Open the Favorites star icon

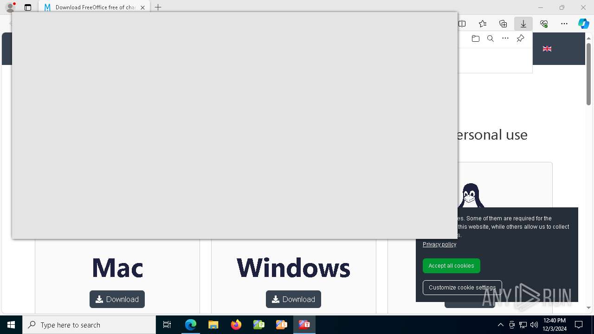tap(483, 24)
